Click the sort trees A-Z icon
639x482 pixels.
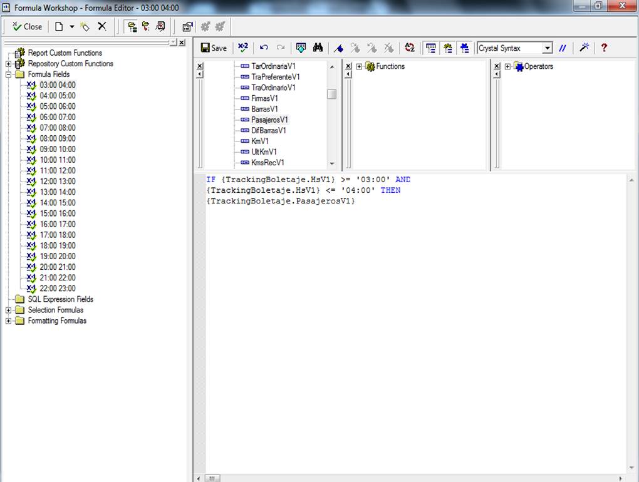[410, 48]
